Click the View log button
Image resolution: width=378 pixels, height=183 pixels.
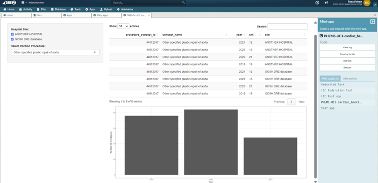pos(347,47)
